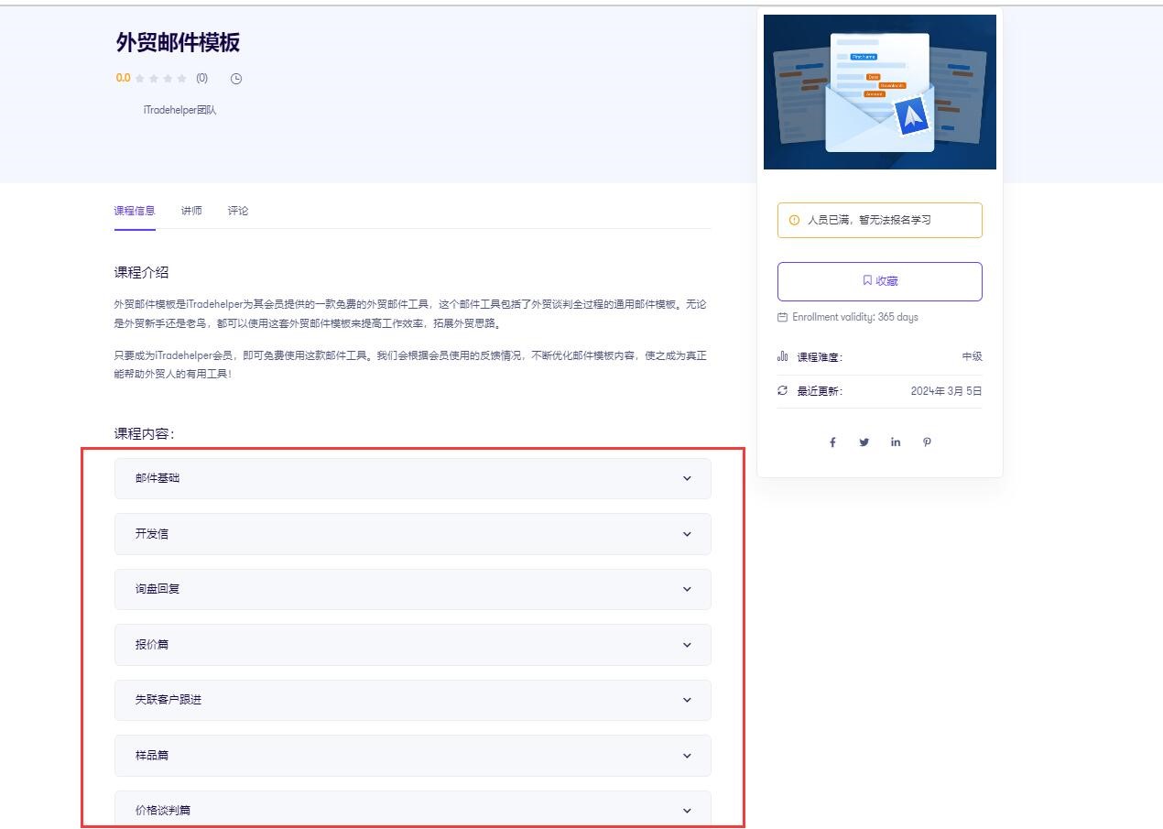This screenshot has height=829, width=1163.
Task: Click the Pinterest share icon
Action: [927, 442]
